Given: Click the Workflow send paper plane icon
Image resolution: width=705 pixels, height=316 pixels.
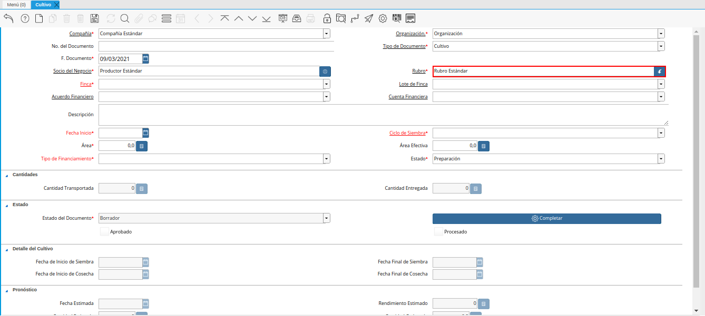Looking at the screenshot, I should point(369,18).
